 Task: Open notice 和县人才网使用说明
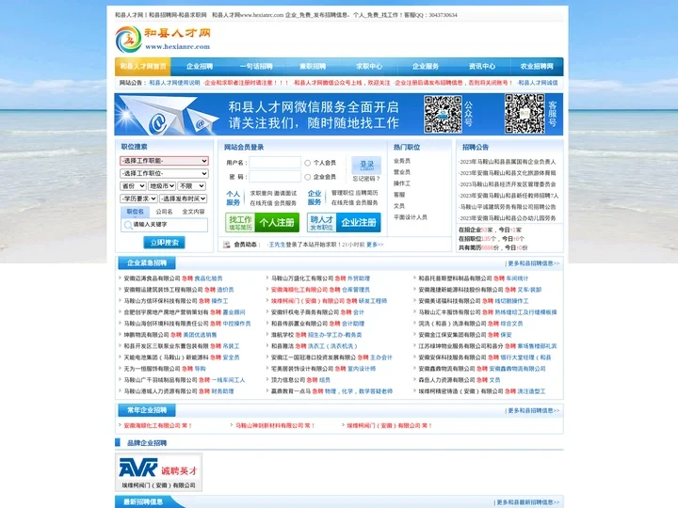pos(174,83)
